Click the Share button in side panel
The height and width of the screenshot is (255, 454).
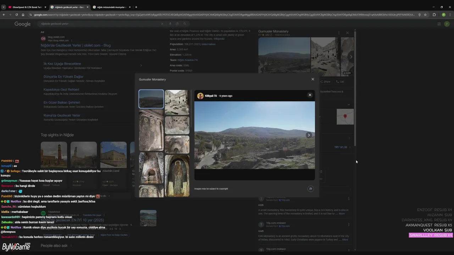(325, 81)
